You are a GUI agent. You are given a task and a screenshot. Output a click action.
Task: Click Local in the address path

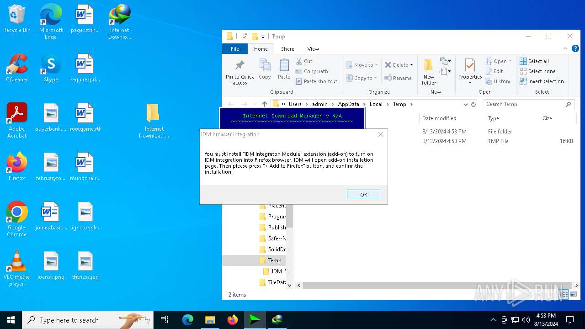pos(376,104)
